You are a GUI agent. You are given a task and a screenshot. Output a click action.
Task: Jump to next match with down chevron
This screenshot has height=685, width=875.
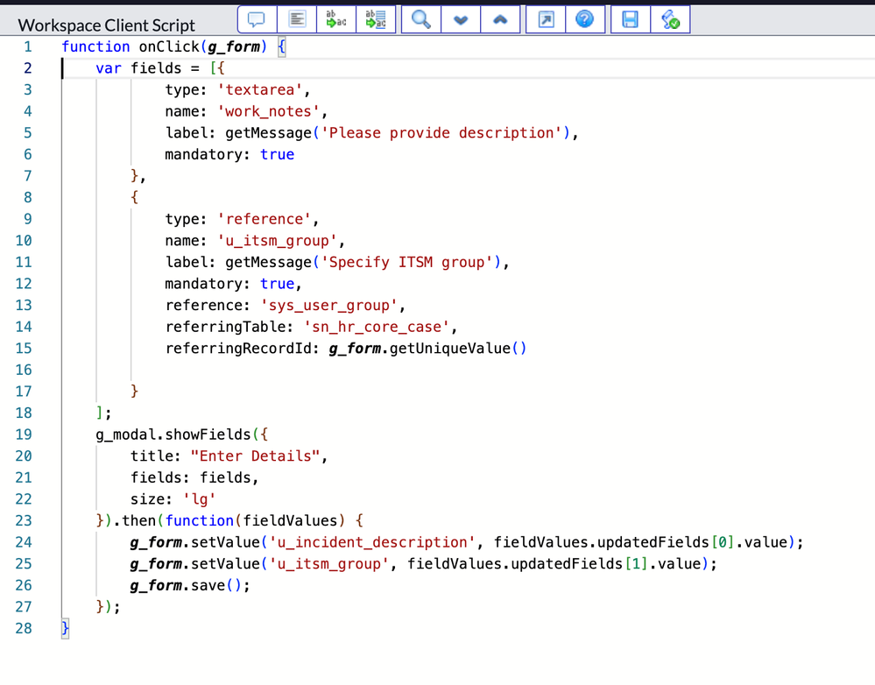pyautogui.click(x=461, y=19)
